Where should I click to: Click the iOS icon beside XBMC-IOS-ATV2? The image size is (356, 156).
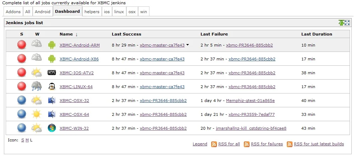tap(52, 73)
